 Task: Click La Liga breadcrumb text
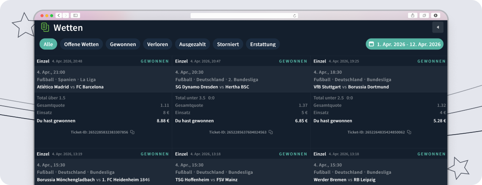coord(88,80)
